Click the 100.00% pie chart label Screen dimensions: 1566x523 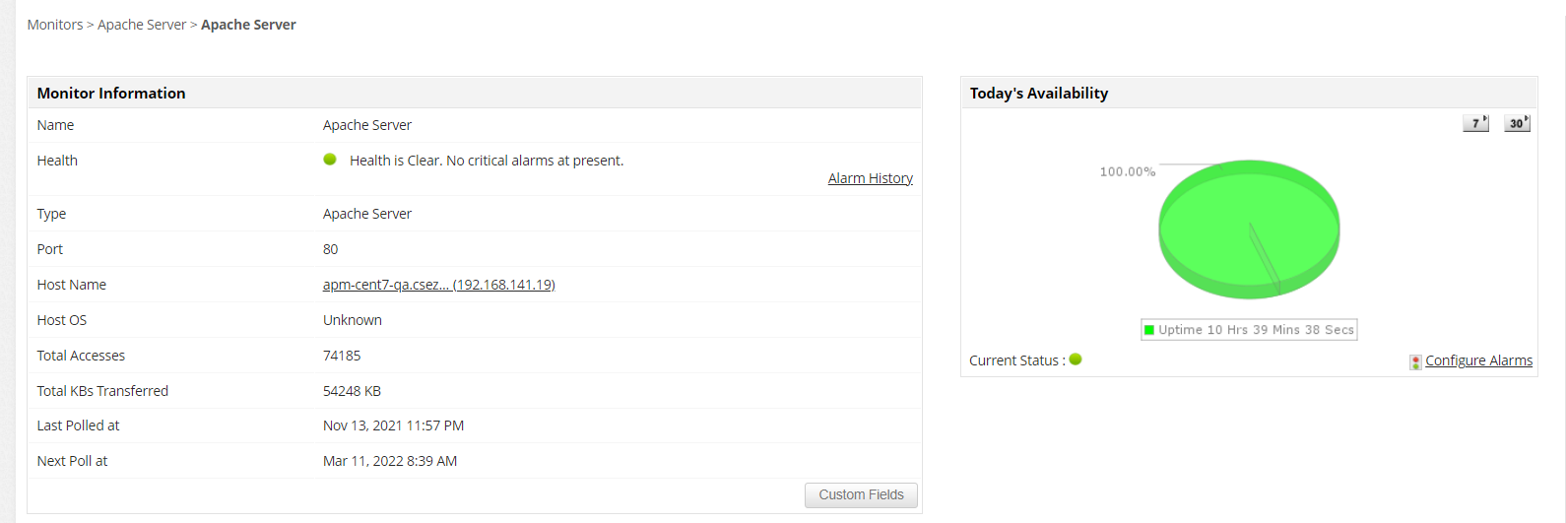tap(1127, 171)
